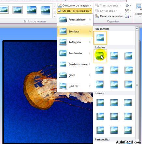Open the Panel de selección
Viewport: 142px width, 144px height.
(x=109, y=16)
